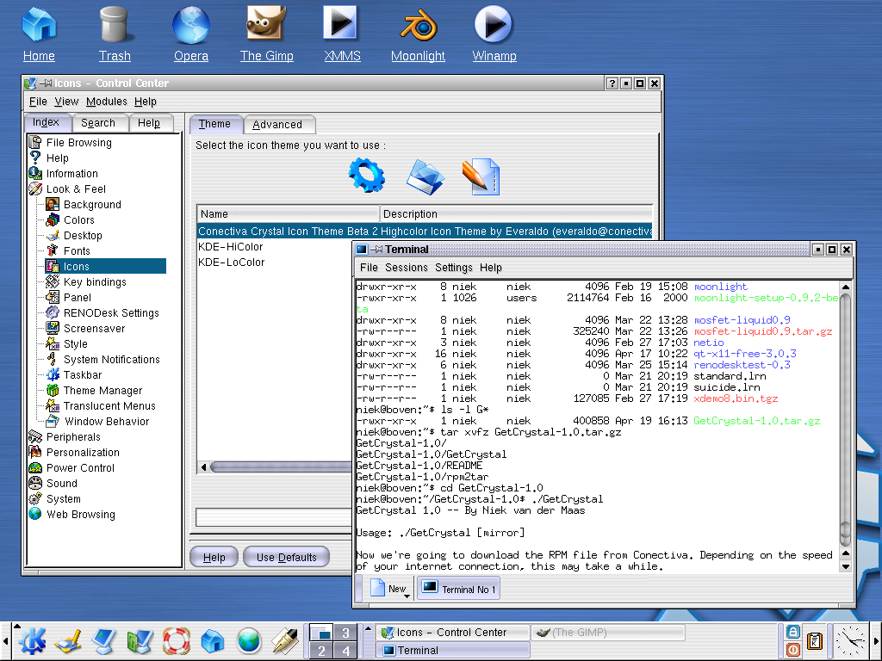Click the red logout icon in the panel
Viewport: 882px width, 661px height.
coord(792,649)
